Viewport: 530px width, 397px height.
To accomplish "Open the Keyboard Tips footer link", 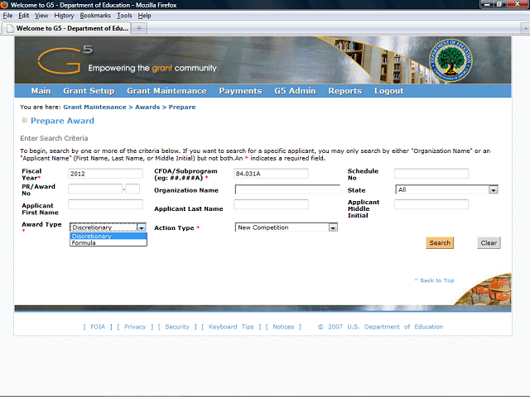I will pyautogui.click(x=231, y=327).
